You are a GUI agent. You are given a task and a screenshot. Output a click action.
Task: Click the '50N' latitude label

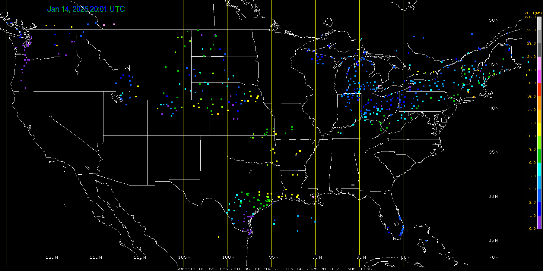494,20
